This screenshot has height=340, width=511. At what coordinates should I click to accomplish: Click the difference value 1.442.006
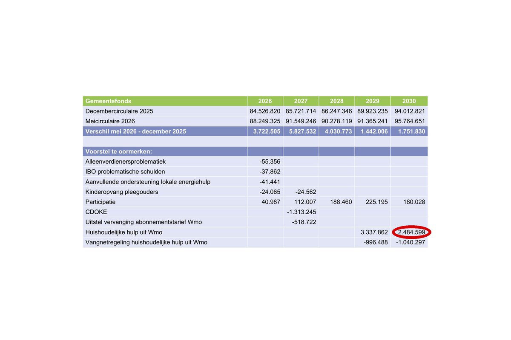(374, 132)
